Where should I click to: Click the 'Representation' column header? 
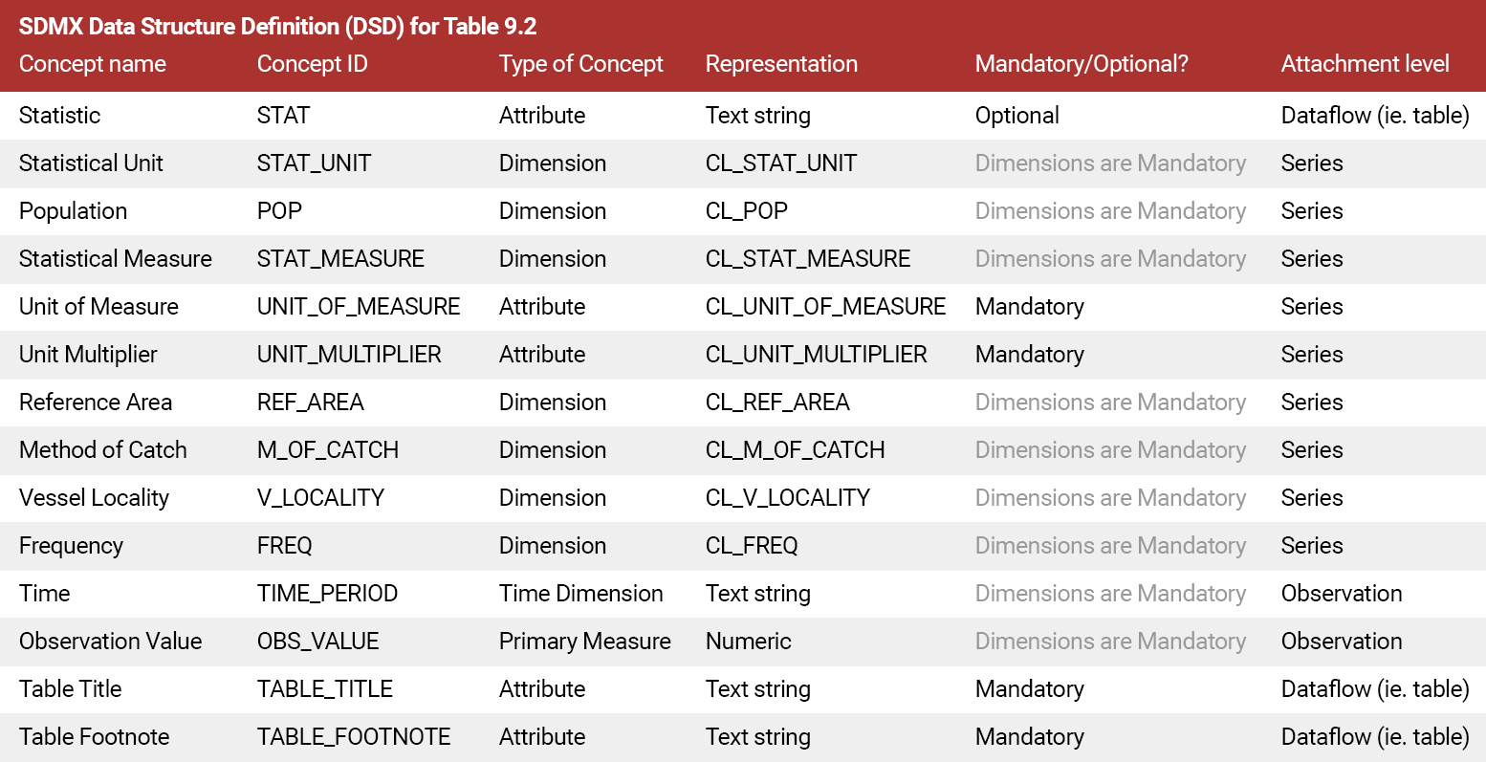point(781,64)
